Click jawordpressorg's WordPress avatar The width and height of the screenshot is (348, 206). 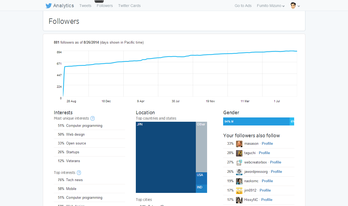239,172
